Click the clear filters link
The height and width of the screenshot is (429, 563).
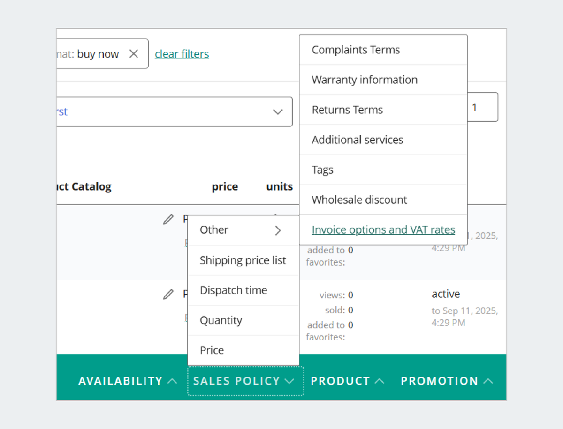(x=182, y=54)
